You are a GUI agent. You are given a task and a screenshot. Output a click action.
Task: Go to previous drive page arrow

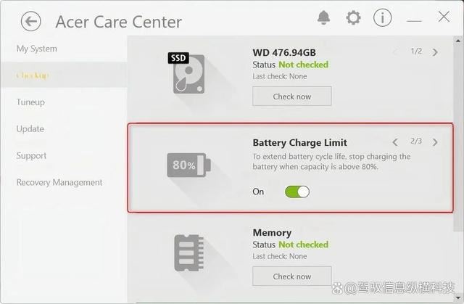pyautogui.click(x=395, y=52)
